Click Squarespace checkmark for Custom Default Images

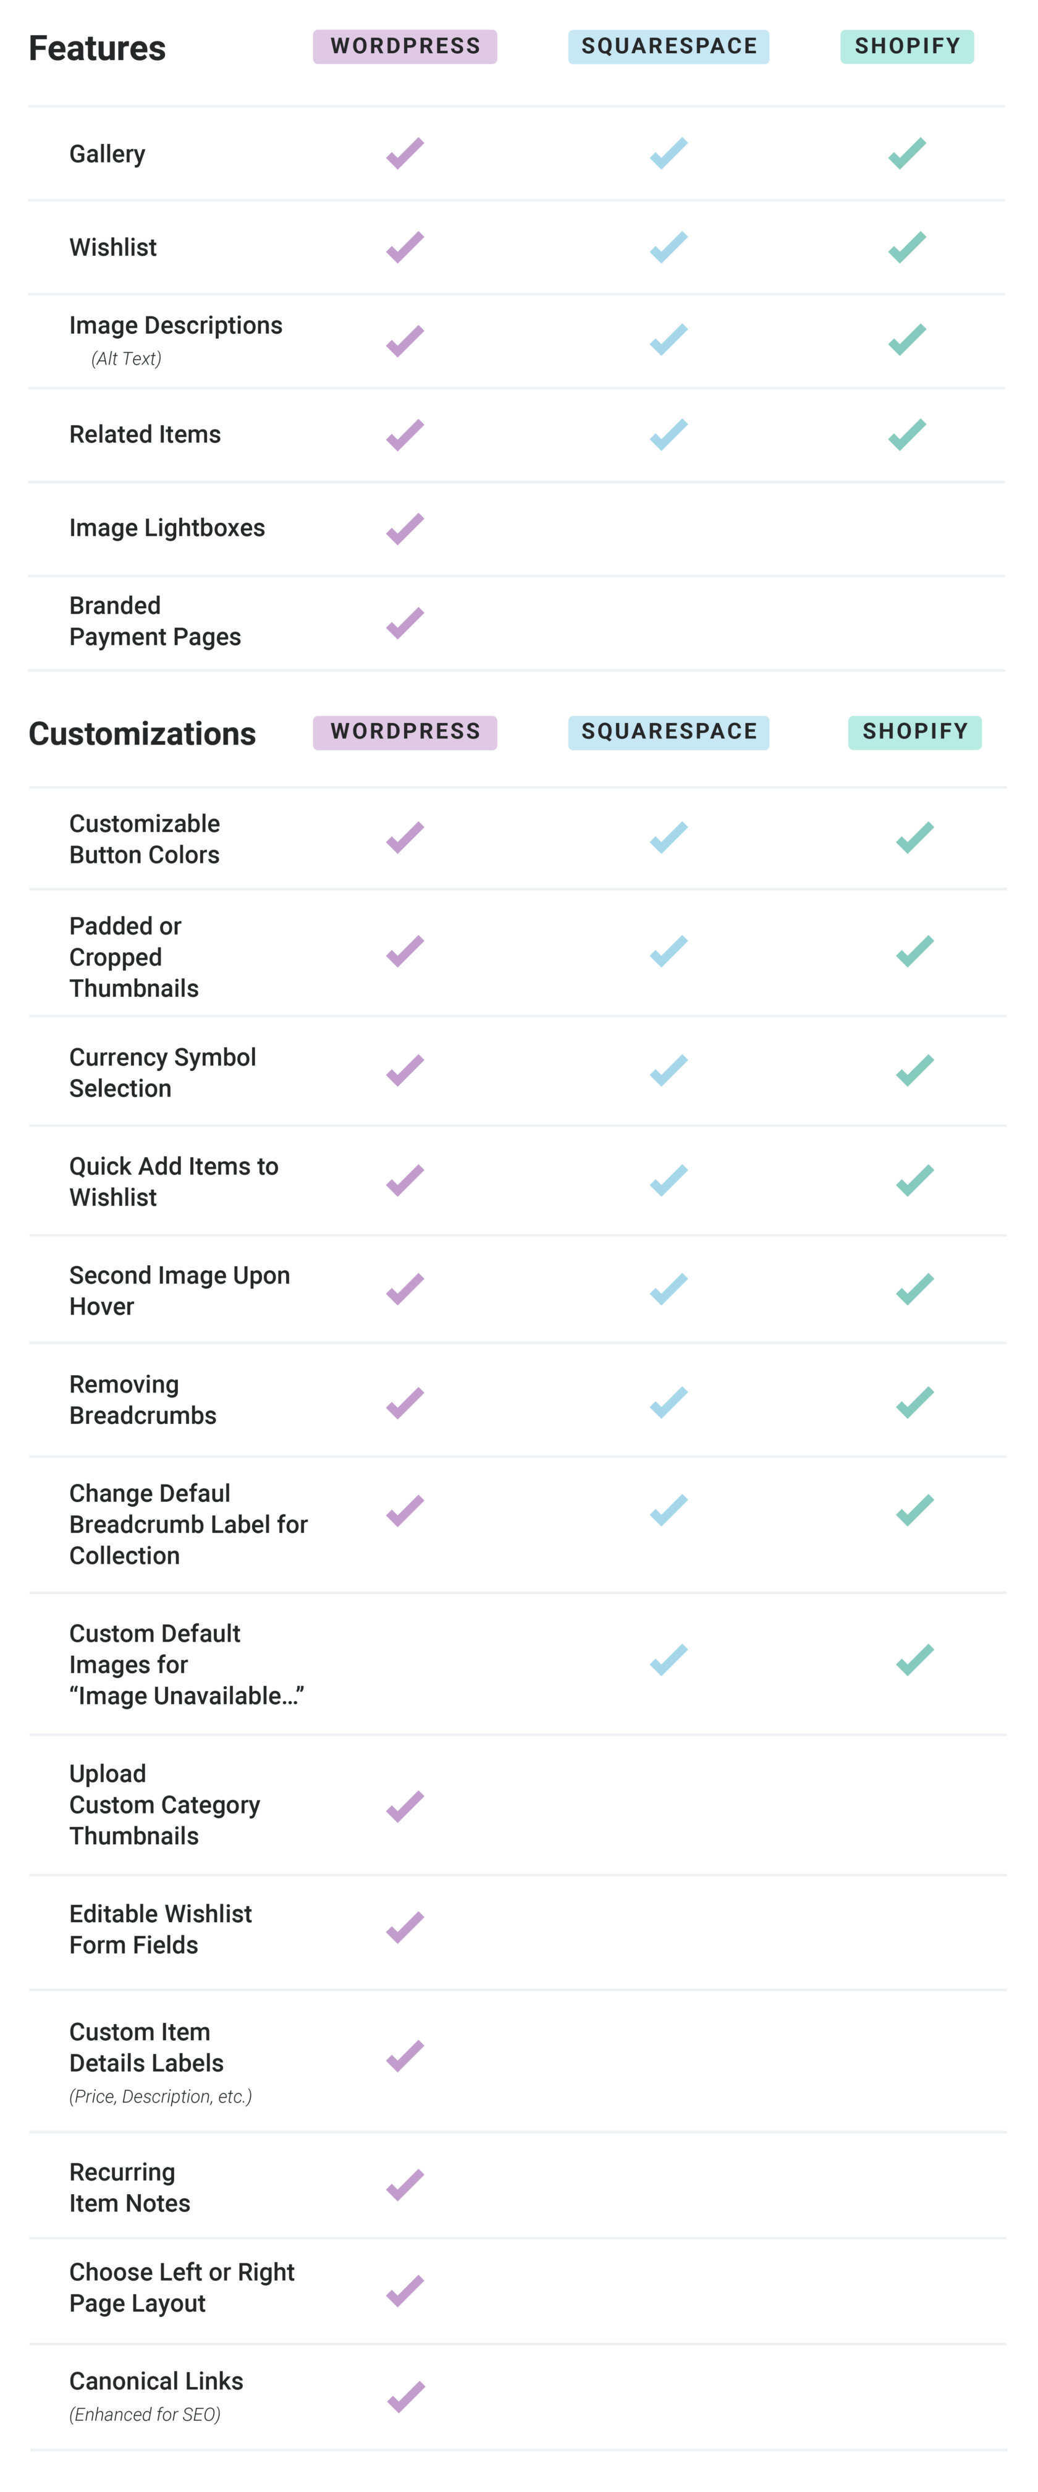tap(669, 1659)
